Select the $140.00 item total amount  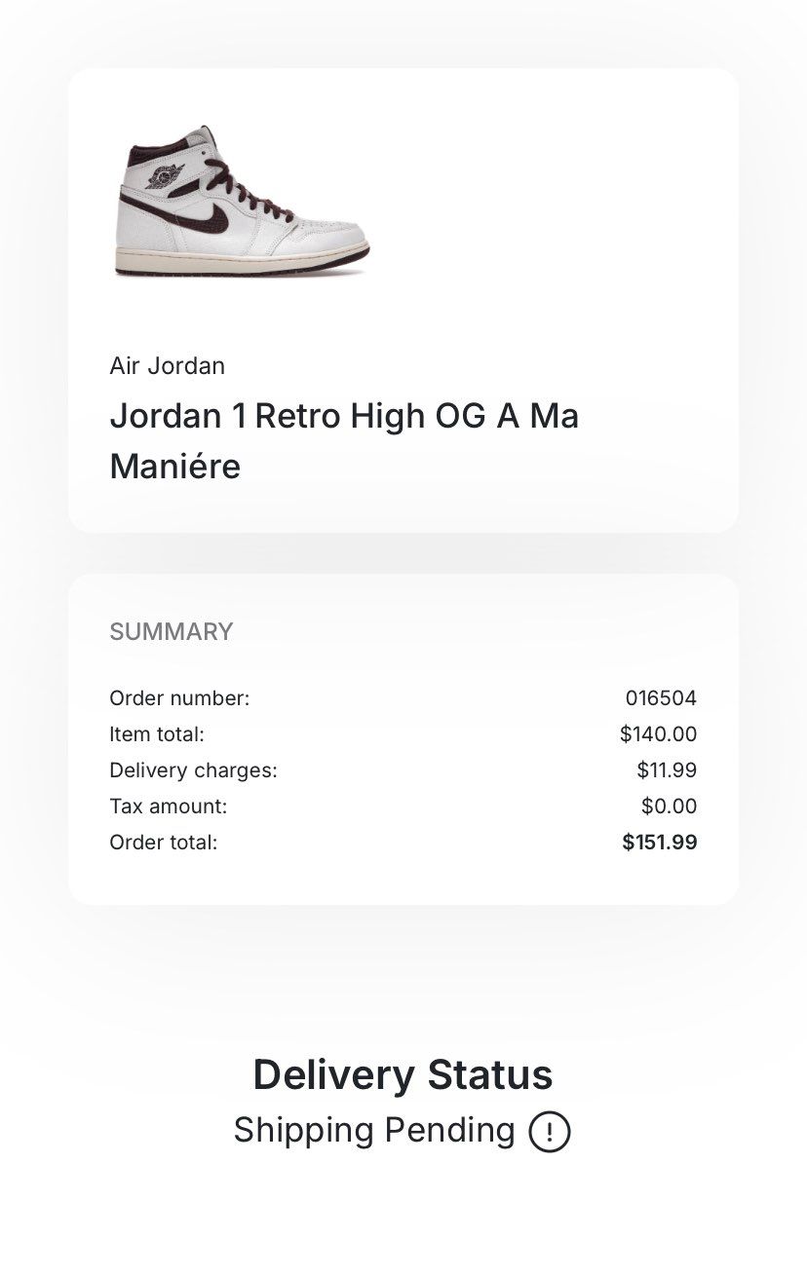(658, 734)
